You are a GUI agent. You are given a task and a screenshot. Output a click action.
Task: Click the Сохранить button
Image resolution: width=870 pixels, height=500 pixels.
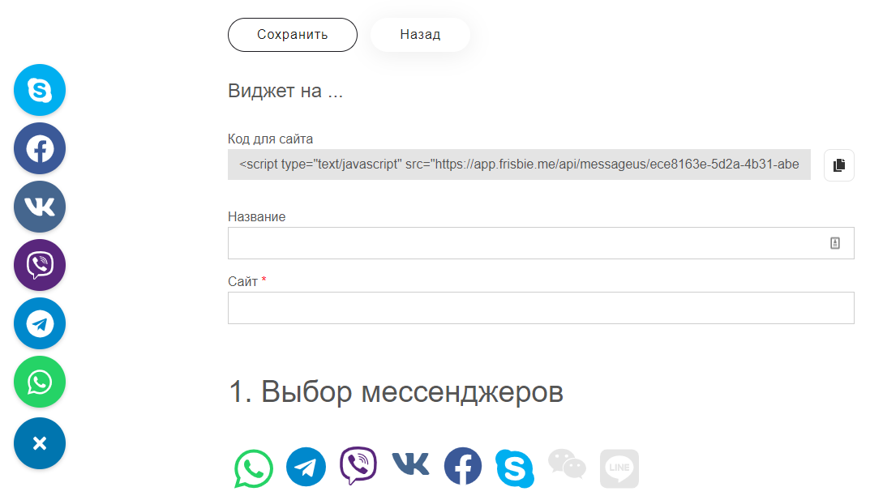(292, 34)
